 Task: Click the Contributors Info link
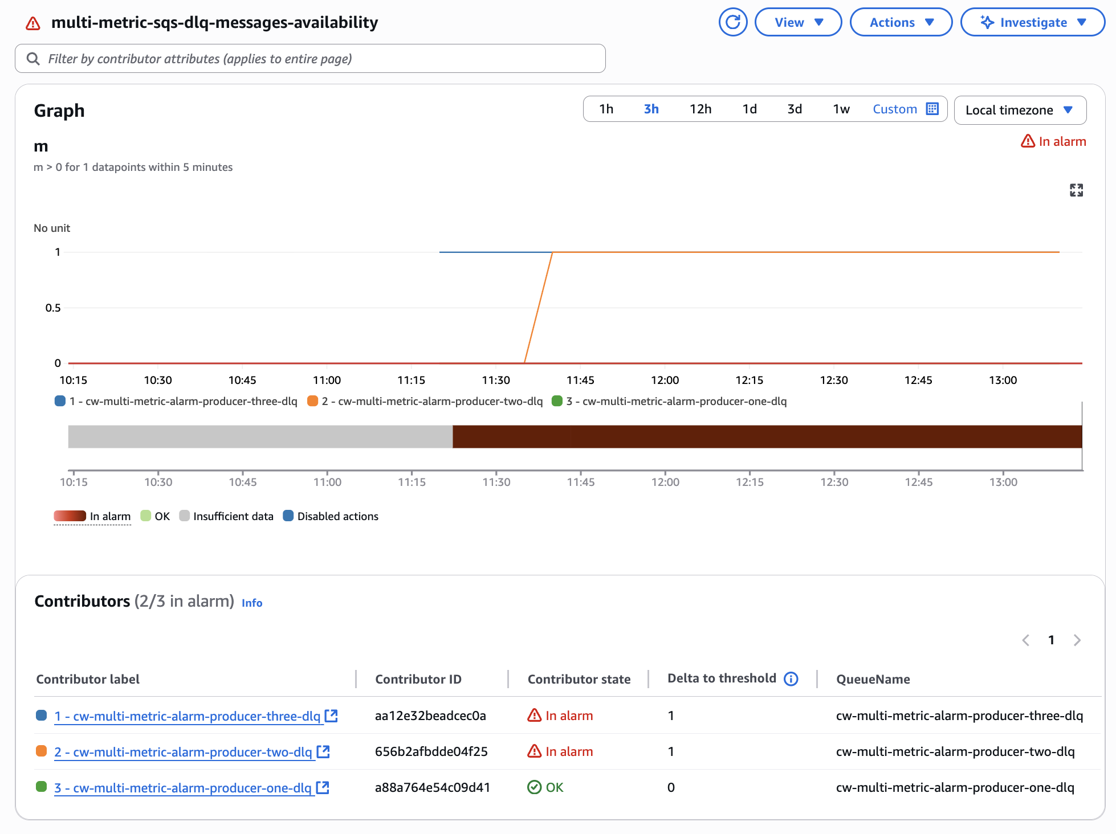252,603
